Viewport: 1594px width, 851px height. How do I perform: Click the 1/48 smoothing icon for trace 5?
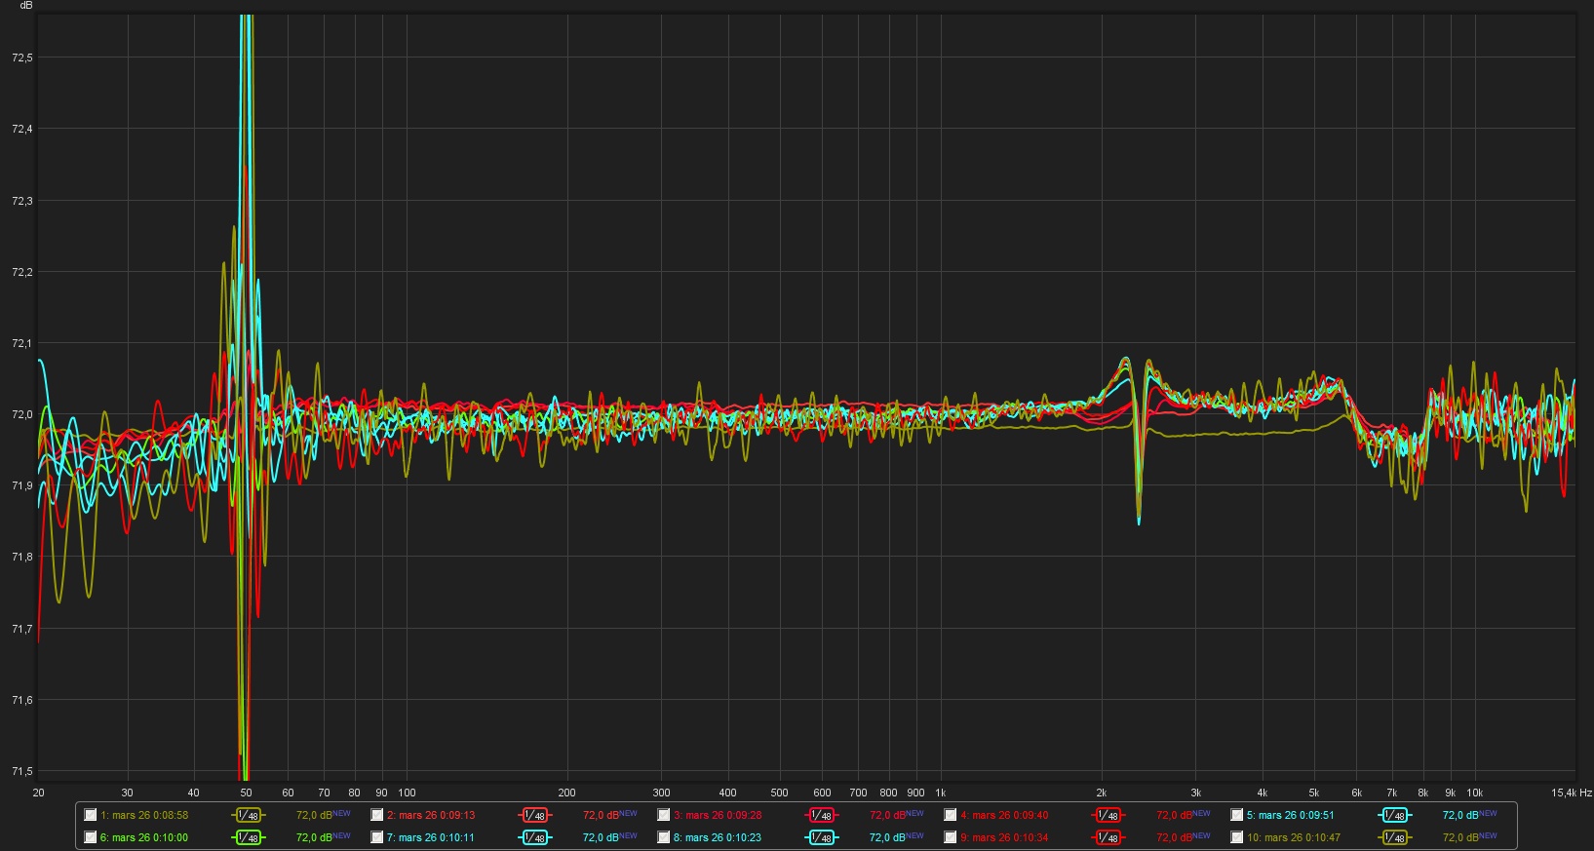click(x=1394, y=815)
